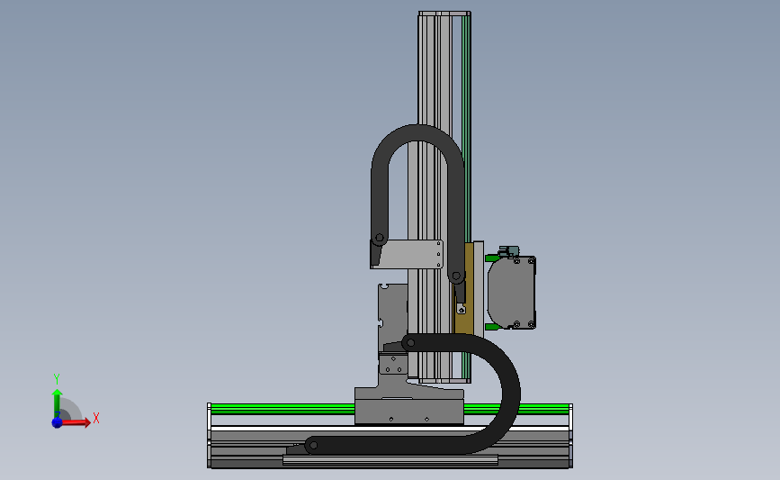The height and width of the screenshot is (480, 780).
Task: Select the small two-hole bracket above the carriage
Action: coord(393,364)
